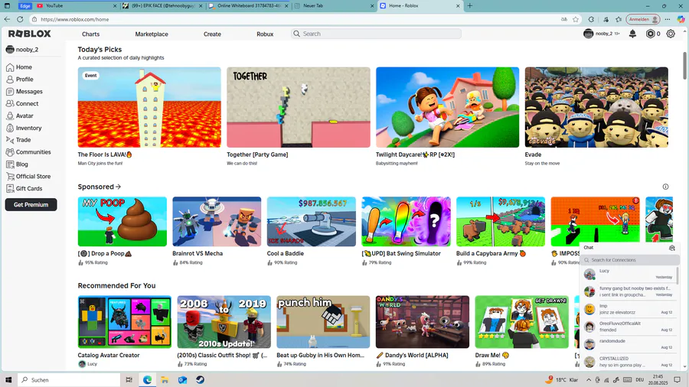Go to Connect in the sidebar
Image resolution: width=689 pixels, height=387 pixels.
22,103
